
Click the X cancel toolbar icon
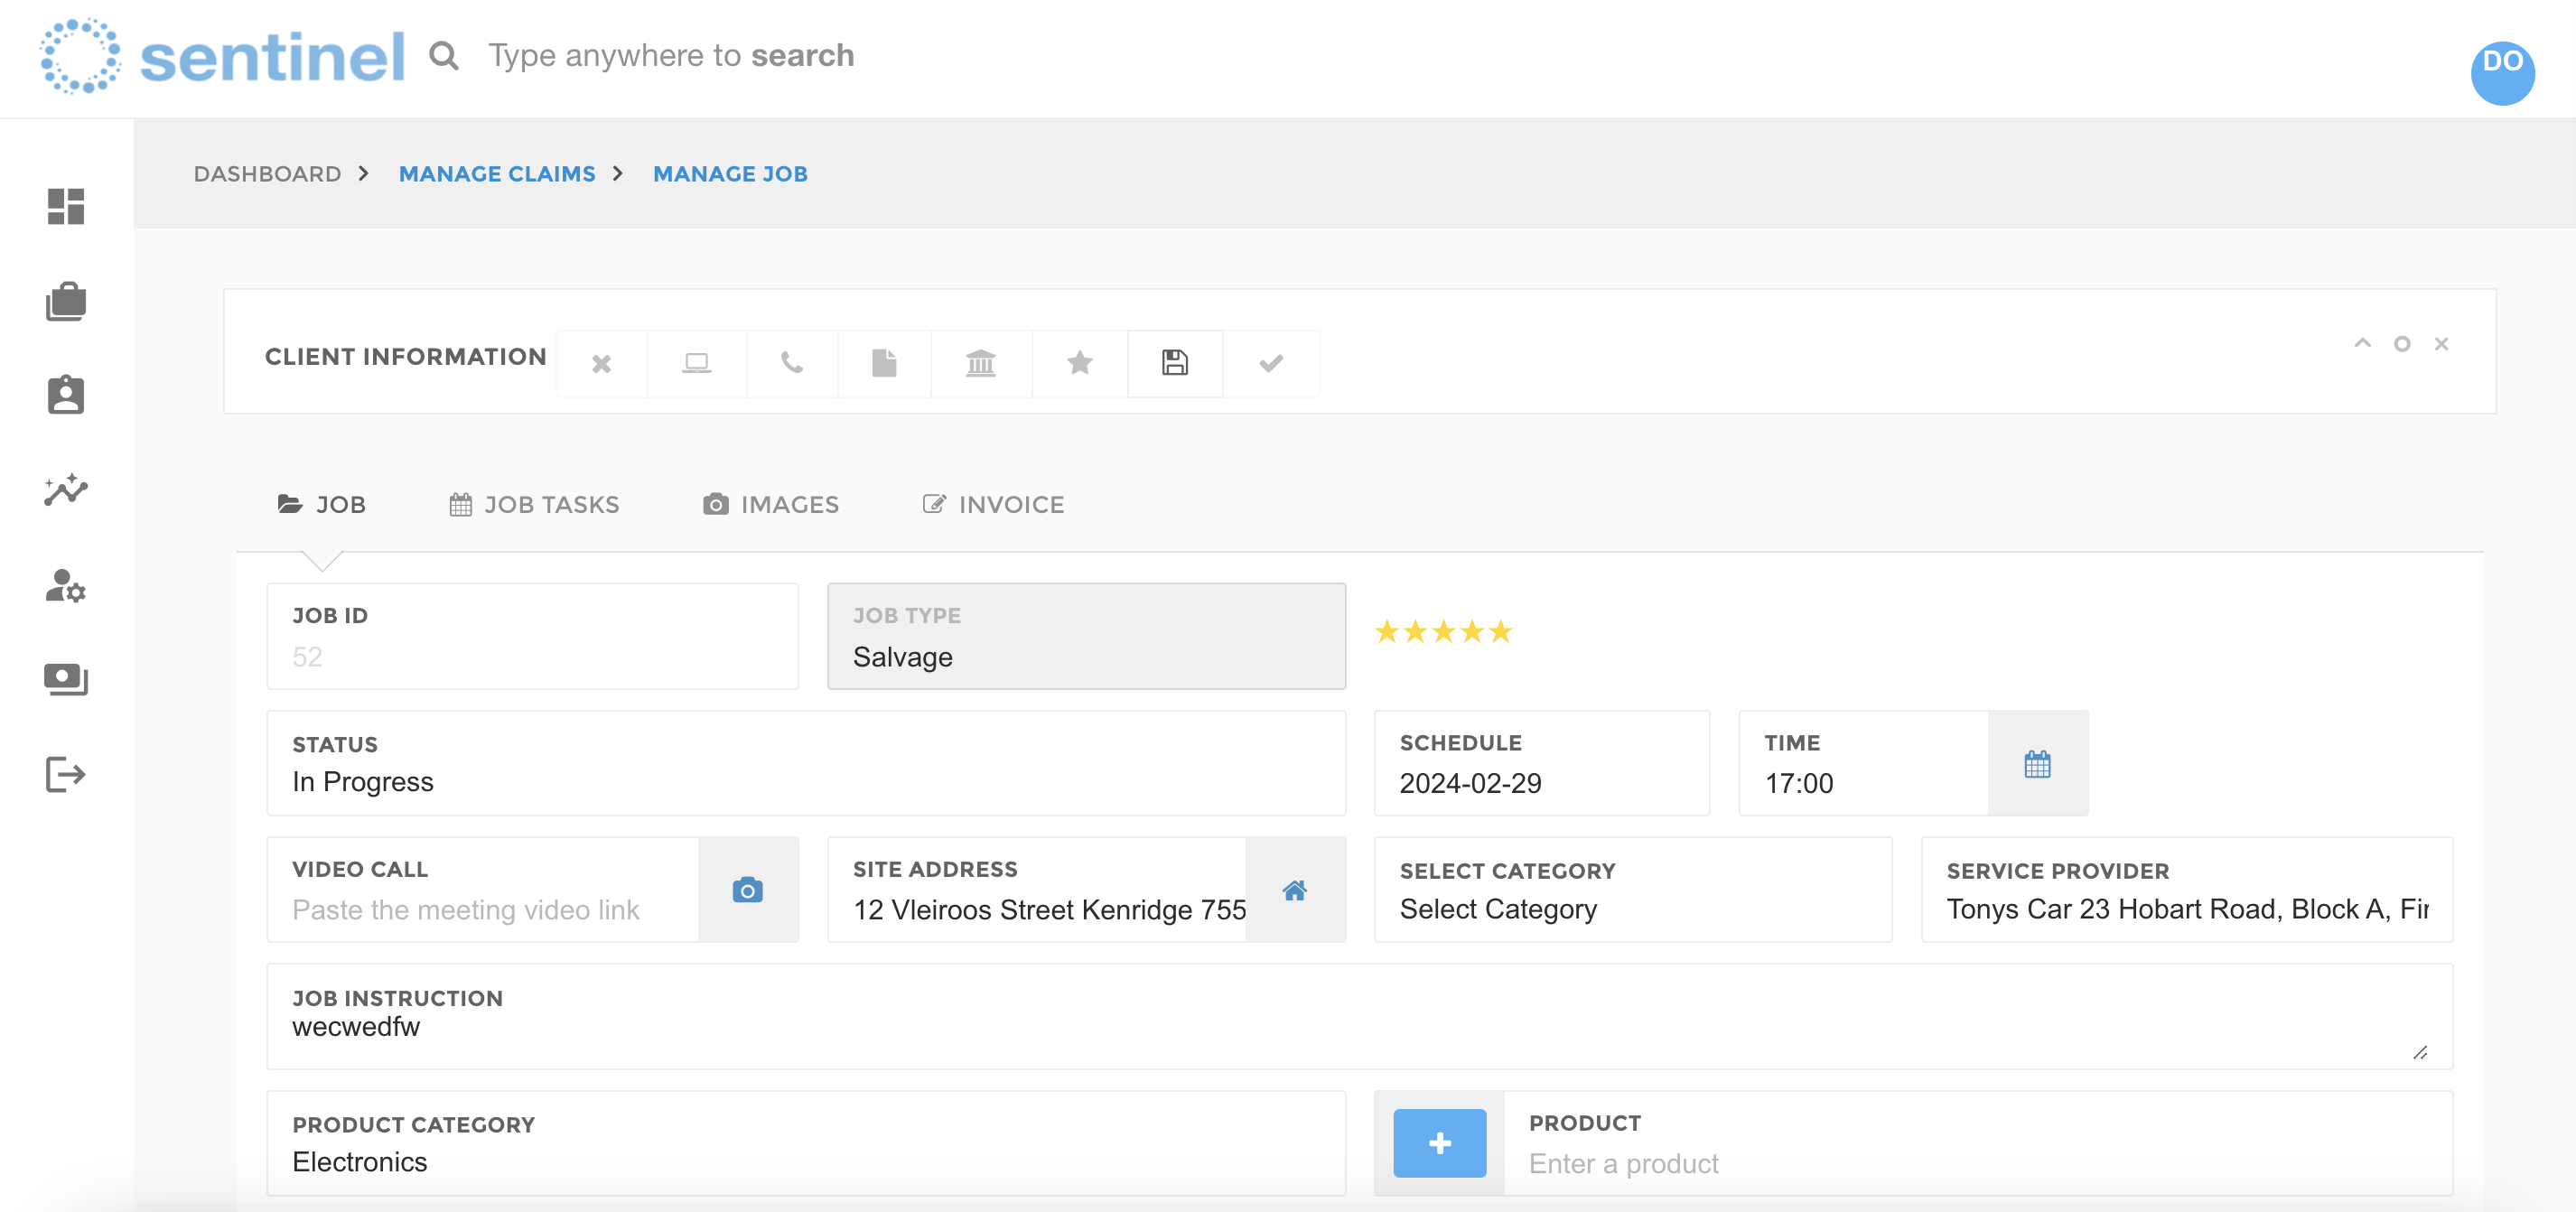(x=601, y=363)
